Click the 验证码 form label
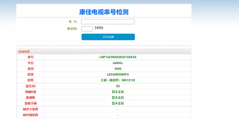This screenshot has width=239, height=122. click(x=72, y=29)
